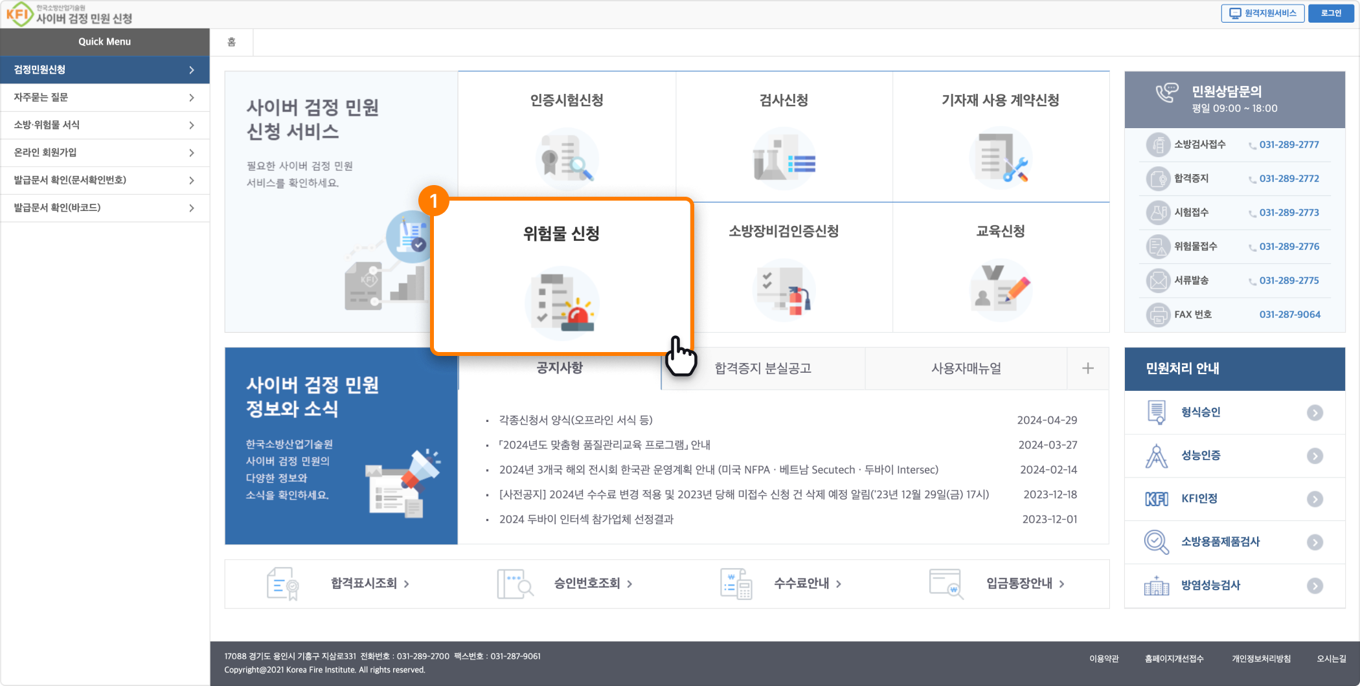The height and width of the screenshot is (686, 1360).
Task: Open the 합격표시조회 document icon
Action: click(282, 584)
